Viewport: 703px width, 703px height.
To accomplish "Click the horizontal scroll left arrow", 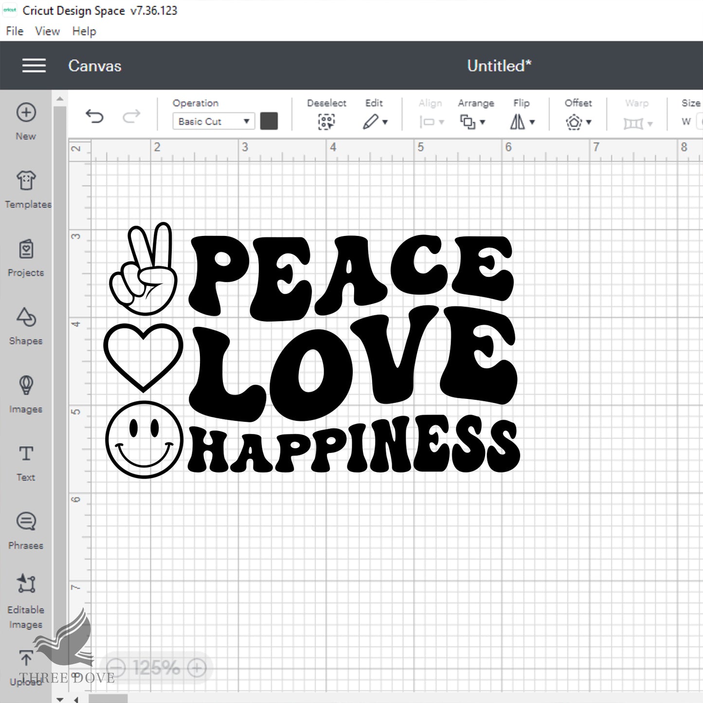I will pos(76,700).
